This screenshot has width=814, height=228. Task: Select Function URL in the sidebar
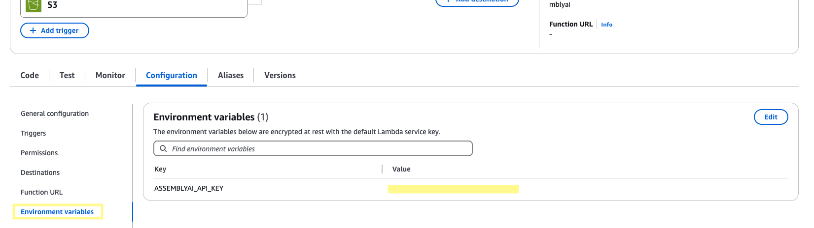point(41,192)
